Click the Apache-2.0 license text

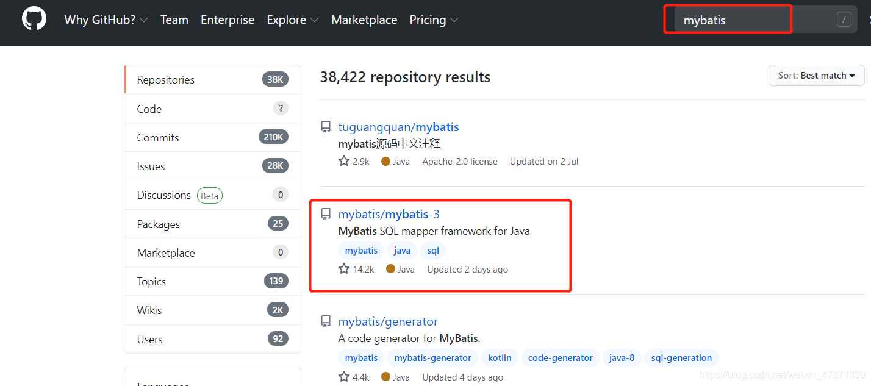tap(460, 162)
